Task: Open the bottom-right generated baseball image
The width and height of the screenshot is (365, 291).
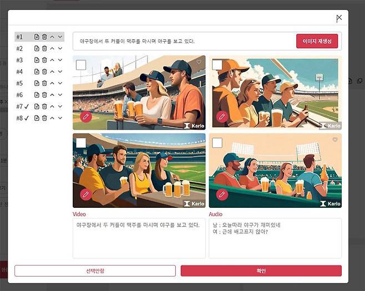Action: click(x=275, y=171)
